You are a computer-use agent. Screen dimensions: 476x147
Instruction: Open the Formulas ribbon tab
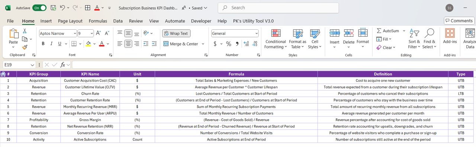coord(98,21)
